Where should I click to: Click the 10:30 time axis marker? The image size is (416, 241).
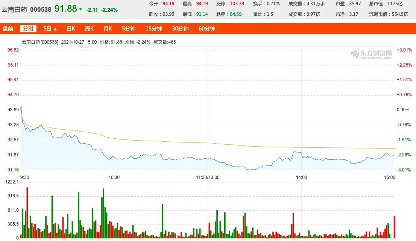point(114,177)
